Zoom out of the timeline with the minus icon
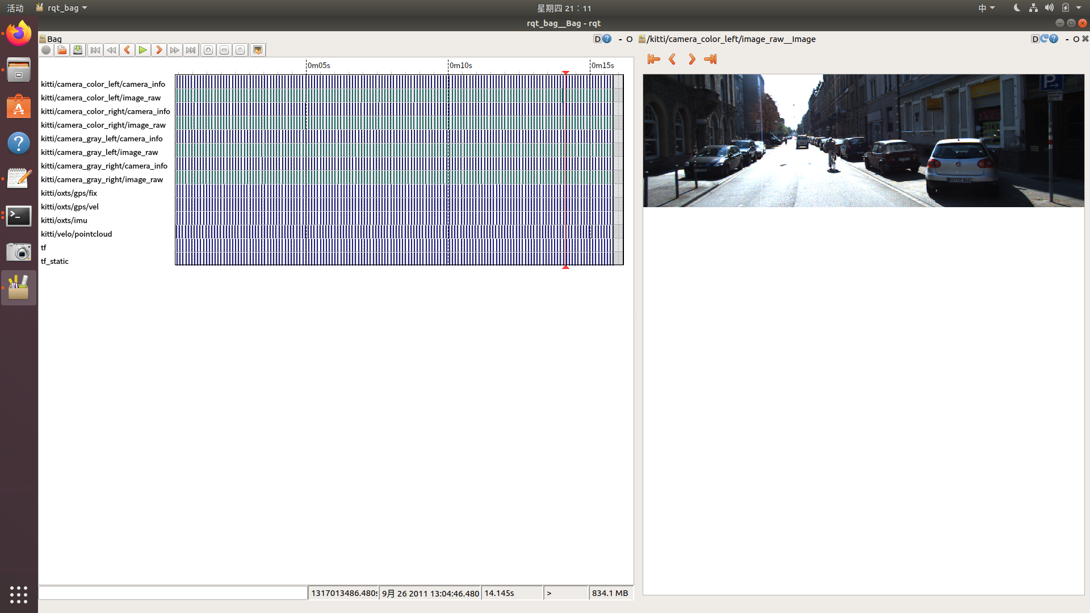Image resolution: width=1090 pixels, height=613 pixels. pyautogui.click(x=224, y=50)
